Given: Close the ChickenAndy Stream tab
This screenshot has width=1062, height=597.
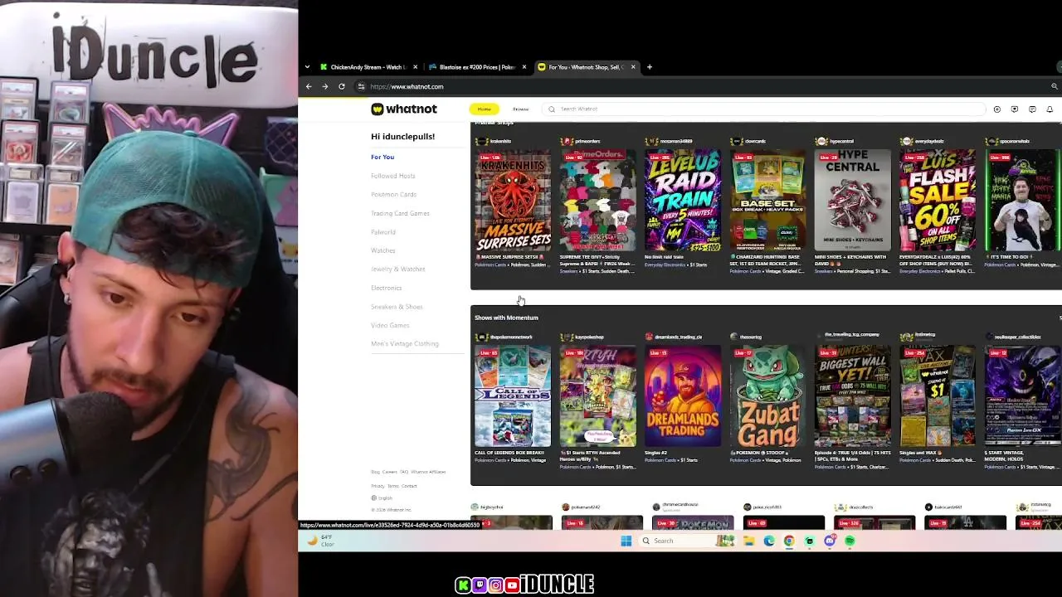Looking at the screenshot, I should coord(415,67).
